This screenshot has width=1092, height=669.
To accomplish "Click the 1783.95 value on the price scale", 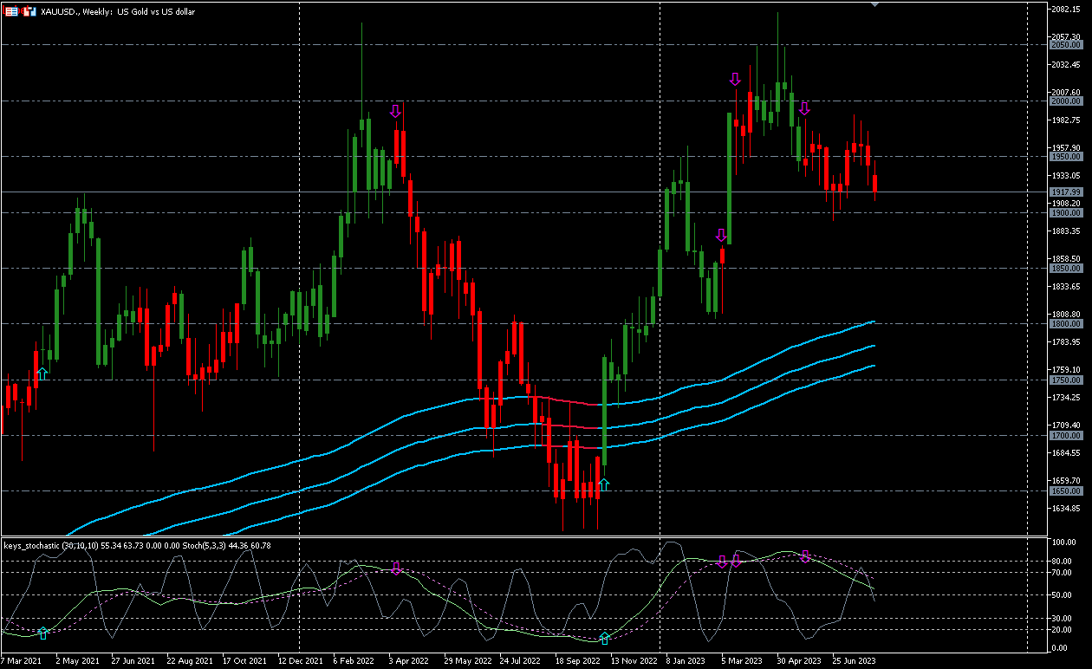I will click(1065, 341).
